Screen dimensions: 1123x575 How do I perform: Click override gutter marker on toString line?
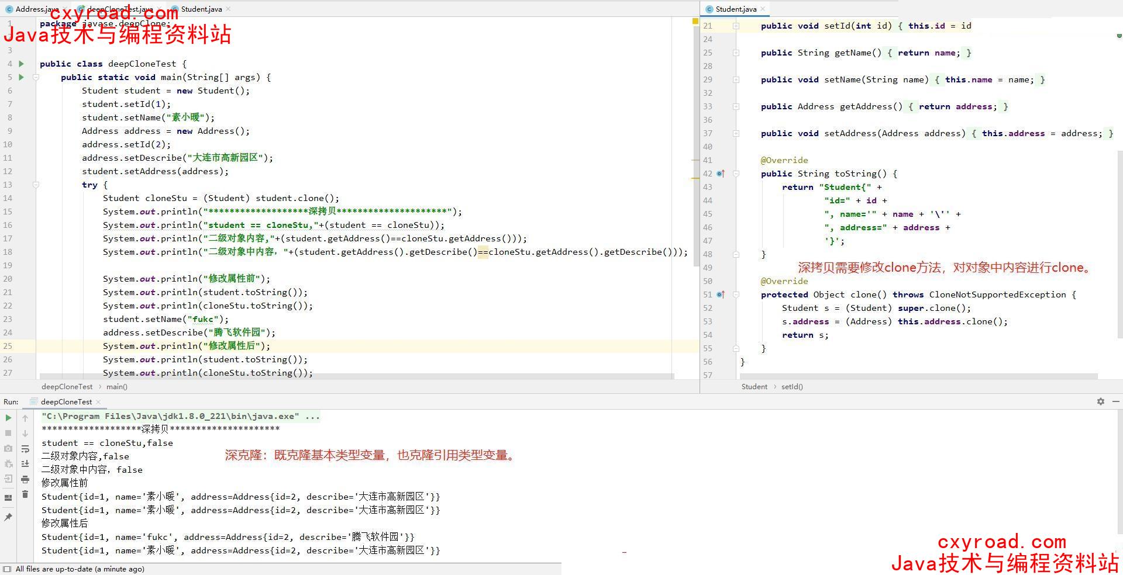coord(721,174)
